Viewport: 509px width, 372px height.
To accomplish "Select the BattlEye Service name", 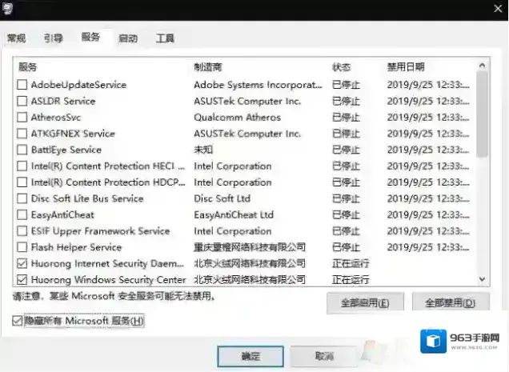I will [x=66, y=150].
